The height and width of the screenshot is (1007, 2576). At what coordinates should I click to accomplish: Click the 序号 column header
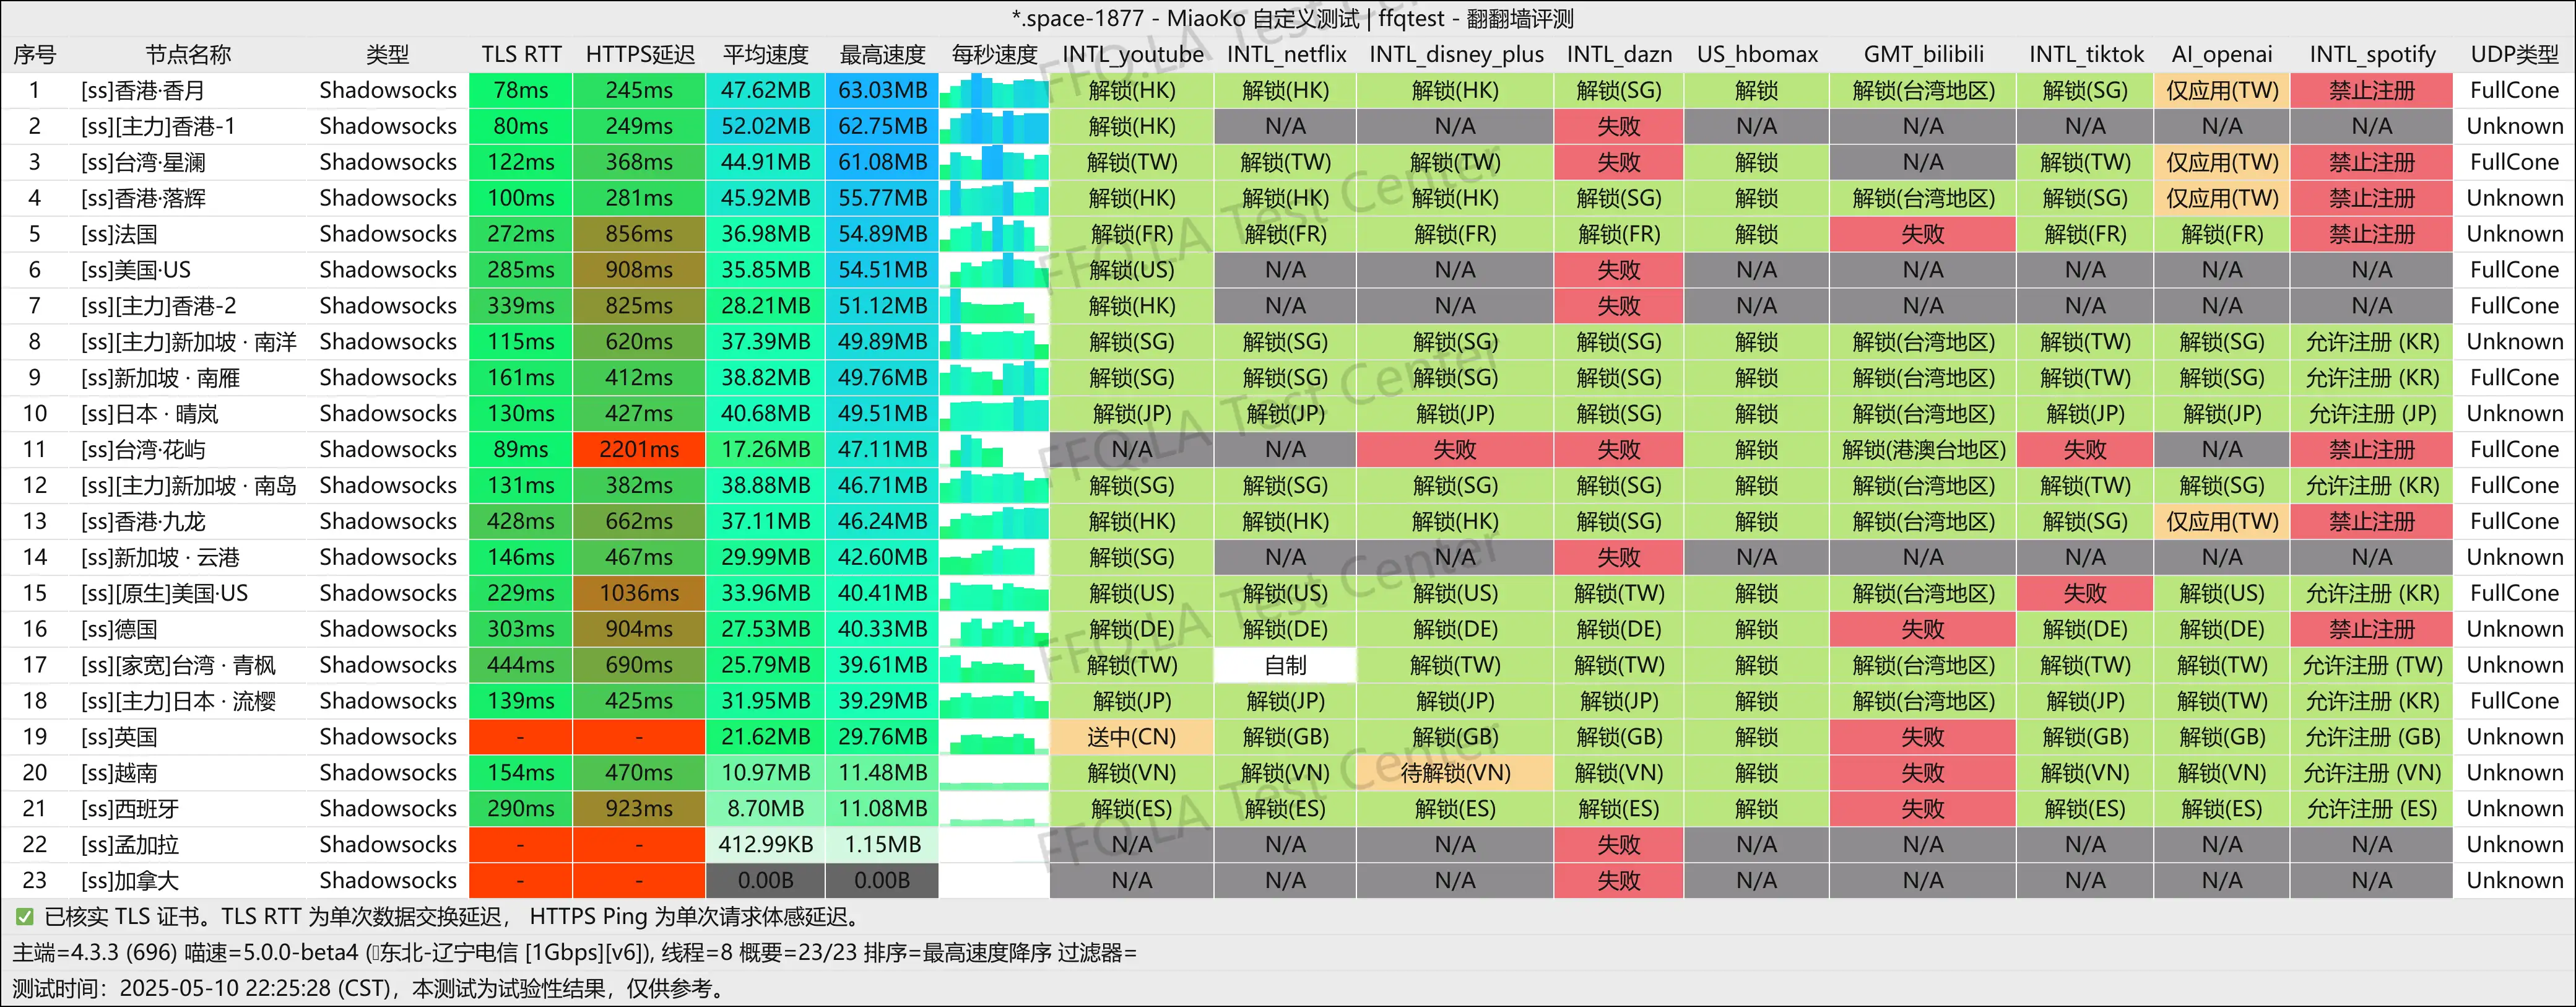click(x=34, y=54)
